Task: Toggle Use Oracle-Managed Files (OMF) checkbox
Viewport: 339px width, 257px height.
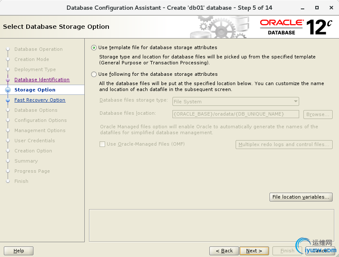Action: (102, 144)
